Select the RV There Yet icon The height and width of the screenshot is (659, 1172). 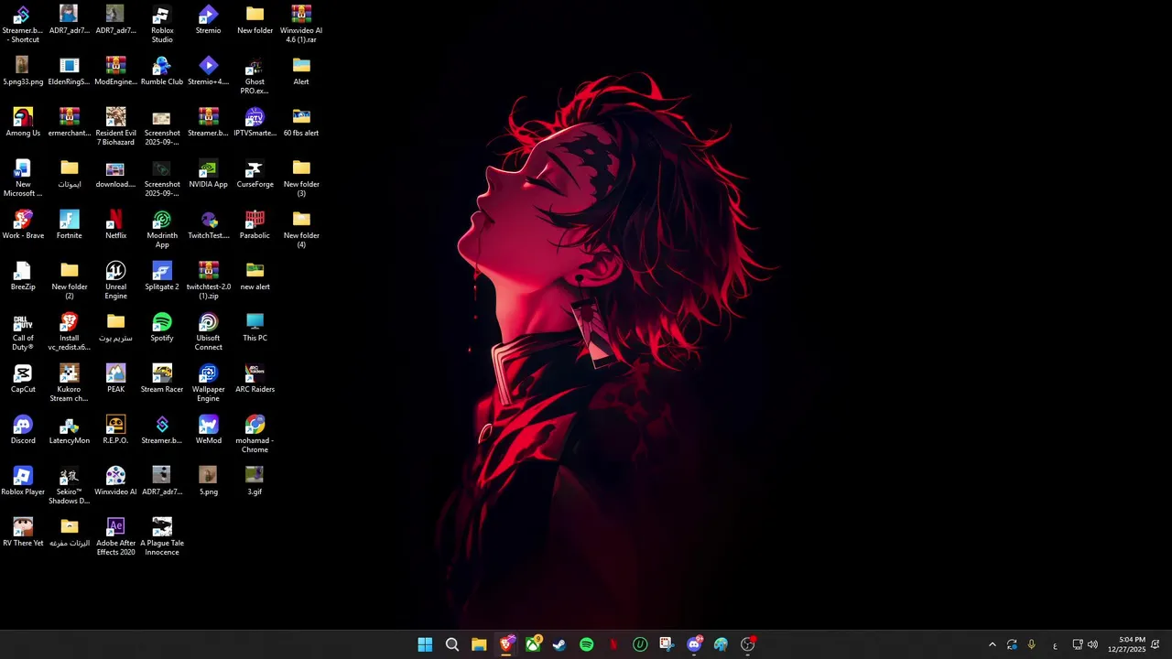tap(23, 533)
